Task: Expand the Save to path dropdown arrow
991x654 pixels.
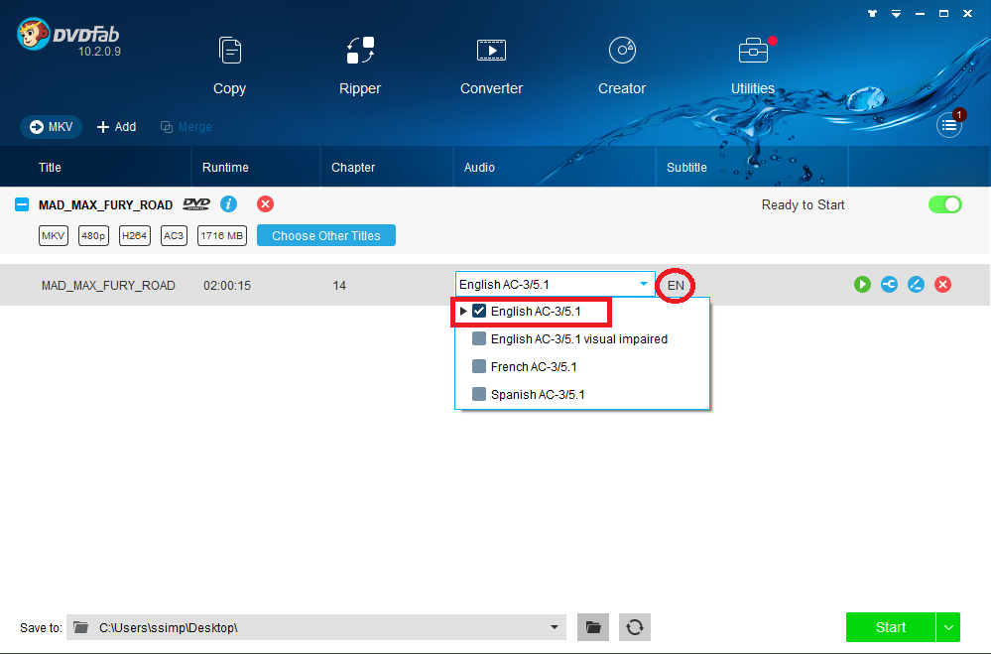Action: [x=554, y=627]
